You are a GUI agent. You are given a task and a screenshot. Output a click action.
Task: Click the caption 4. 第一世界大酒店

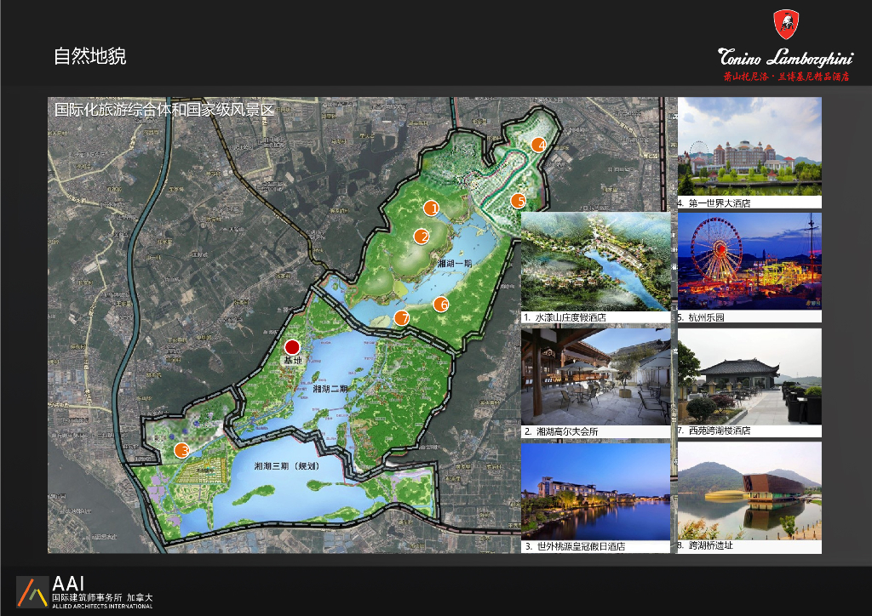click(714, 202)
